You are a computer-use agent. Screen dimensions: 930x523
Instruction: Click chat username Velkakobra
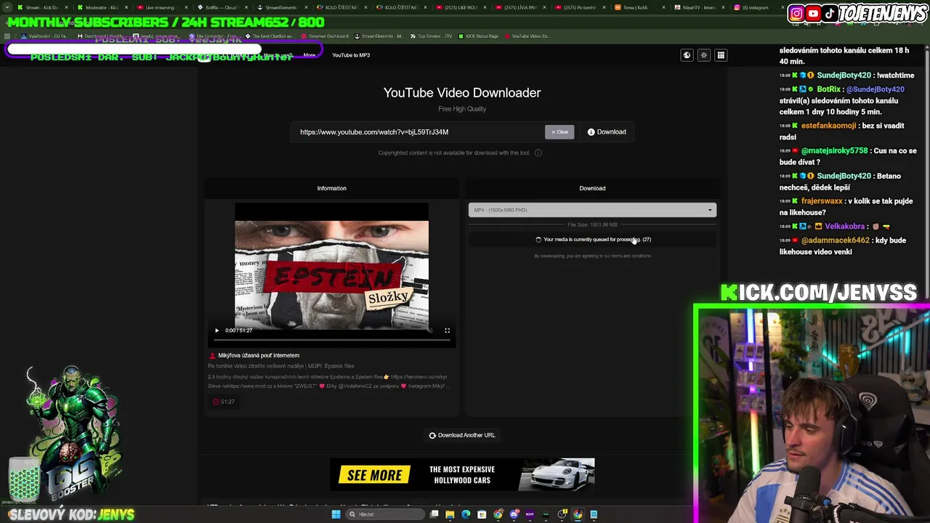(x=844, y=226)
